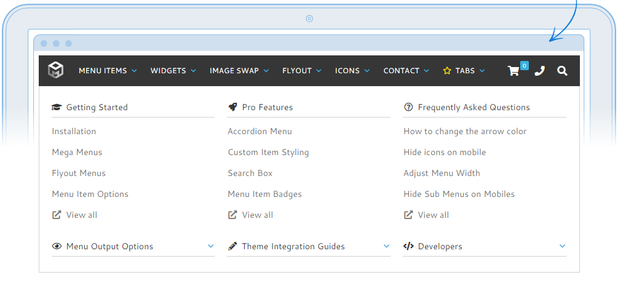Click the Menu Output Options heading

click(x=110, y=246)
